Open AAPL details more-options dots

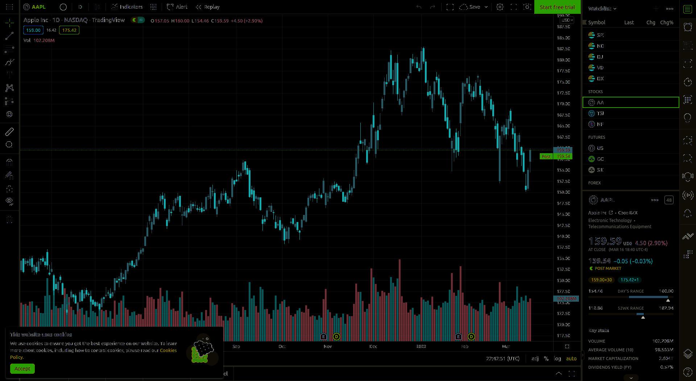tap(655, 200)
